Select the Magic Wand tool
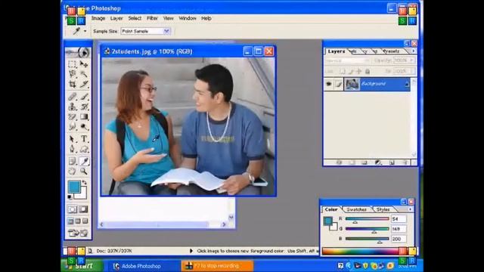This screenshot has width=484, height=272. click(84, 74)
